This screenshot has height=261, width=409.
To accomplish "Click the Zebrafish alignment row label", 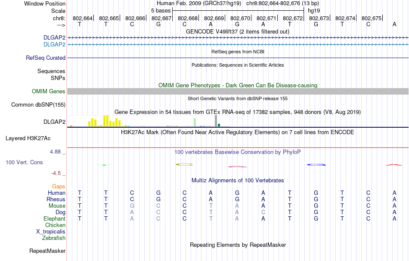I will pyautogui.click(x=54, y=238).
